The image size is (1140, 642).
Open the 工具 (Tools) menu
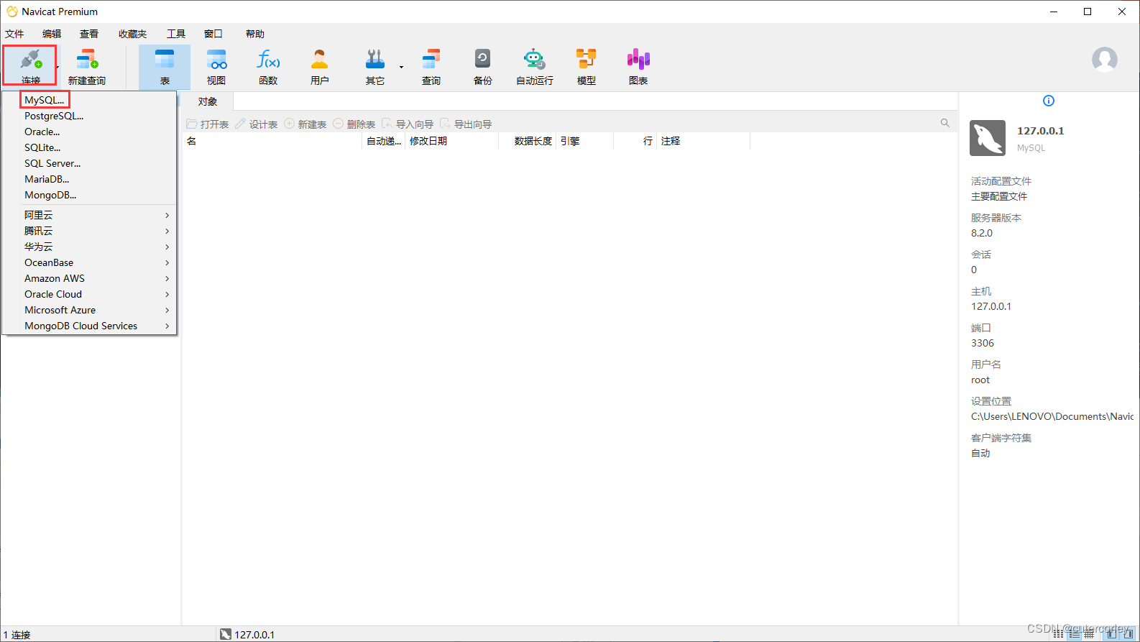click(176, 34)
